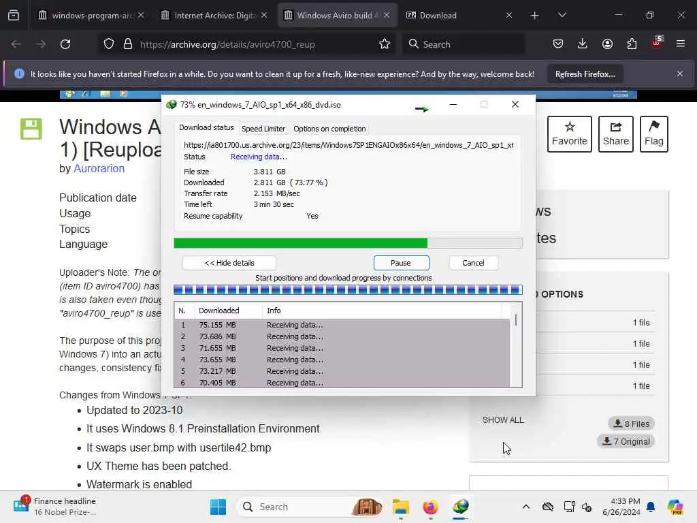
Task: Click Refresh Firefox button
Action: 585,74
